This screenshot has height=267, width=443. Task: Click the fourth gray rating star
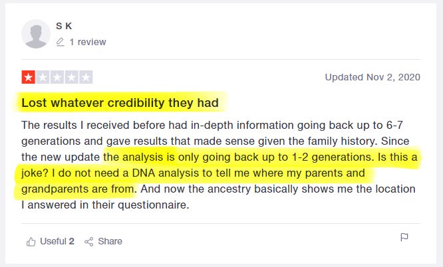click(71, 77)
